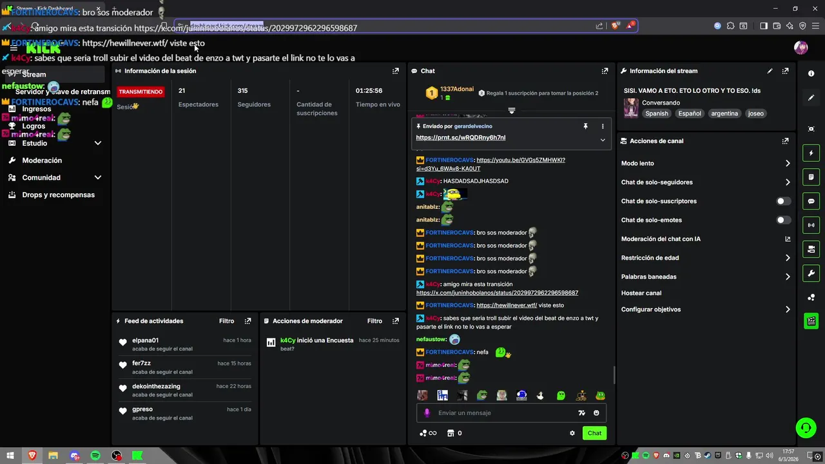Open Logros in the left sidebar

(x=34, y=126)
